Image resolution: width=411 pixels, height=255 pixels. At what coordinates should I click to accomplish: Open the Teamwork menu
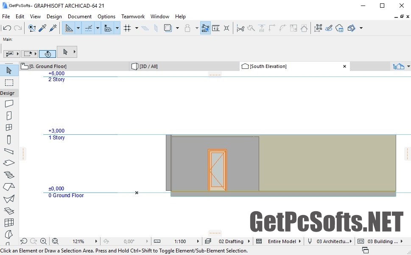click(133, 16)
